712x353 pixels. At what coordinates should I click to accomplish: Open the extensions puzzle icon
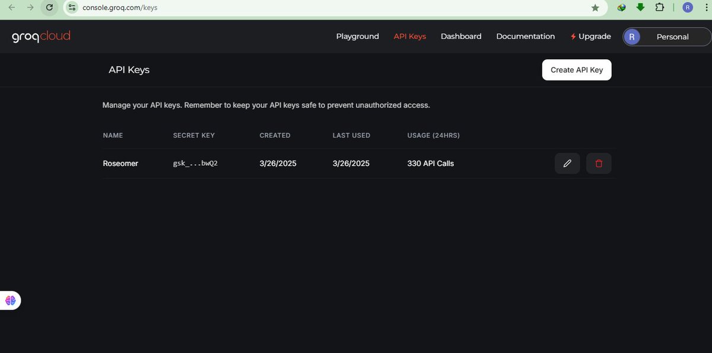(x=659, y=8)
